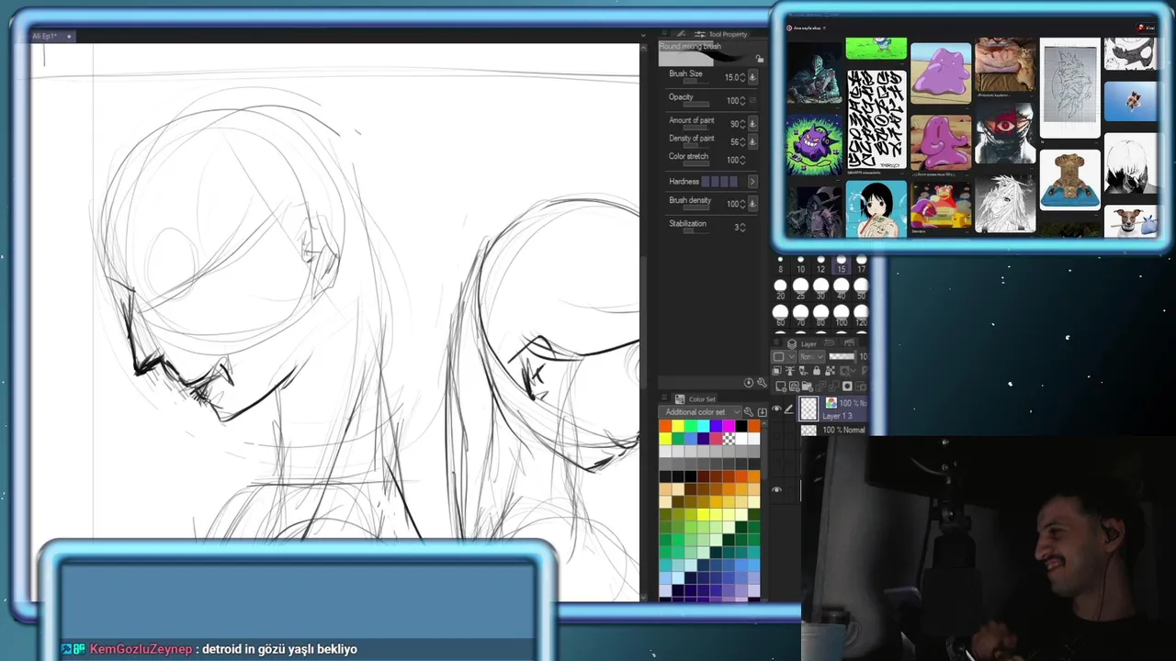
Task: Open the Layer panel menu icon
Action: (776, 342)
